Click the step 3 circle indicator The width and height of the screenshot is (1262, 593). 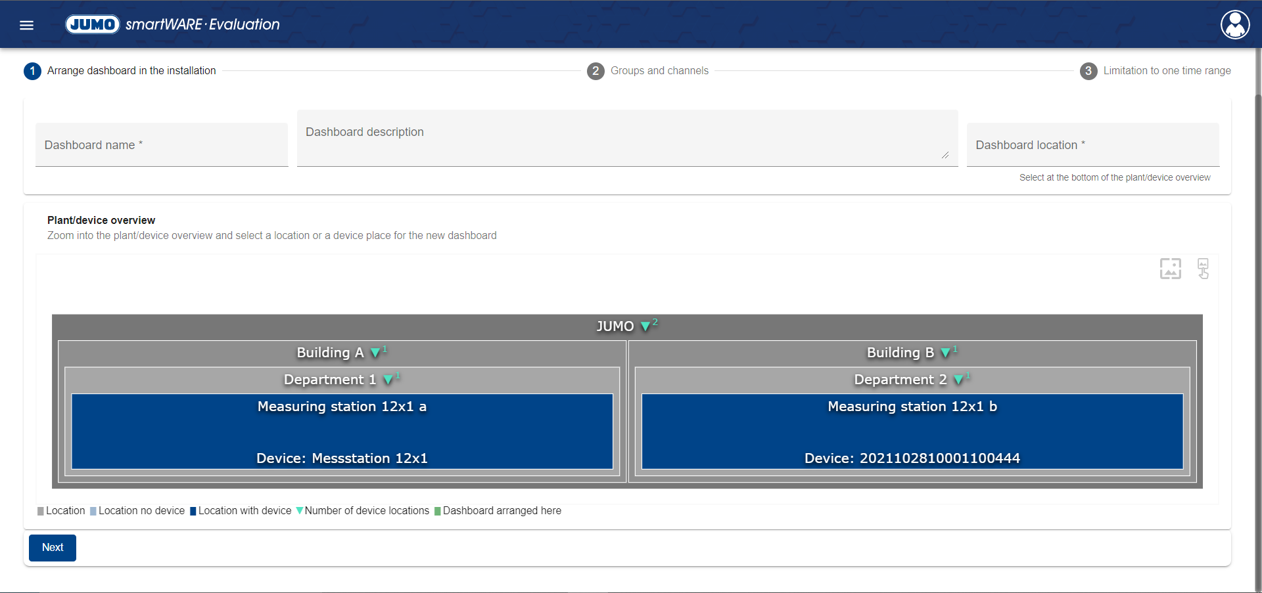click(1088, 71)
